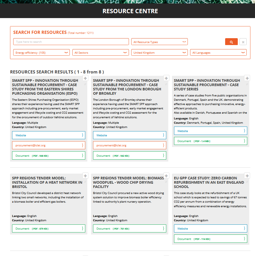Click plus icon on Heat Network in Bristol card
This screenshot has width=255, height=256.
(85, 176)
